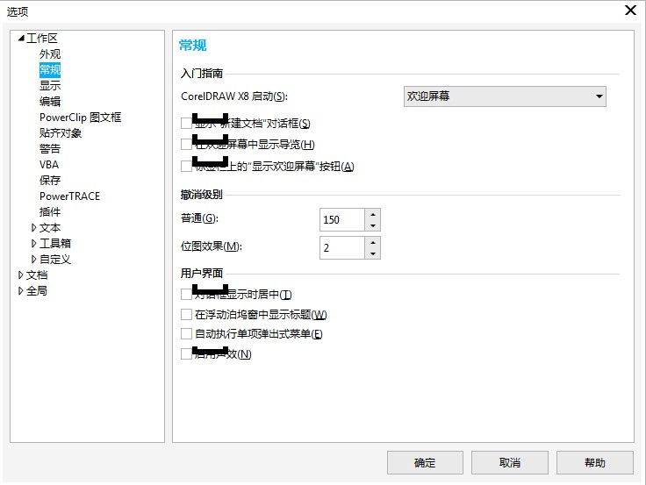This screenshot has height=485, width=646.
Task: Select 插件 in the tree
Action: pyautogui.click(x=50, y=211)
